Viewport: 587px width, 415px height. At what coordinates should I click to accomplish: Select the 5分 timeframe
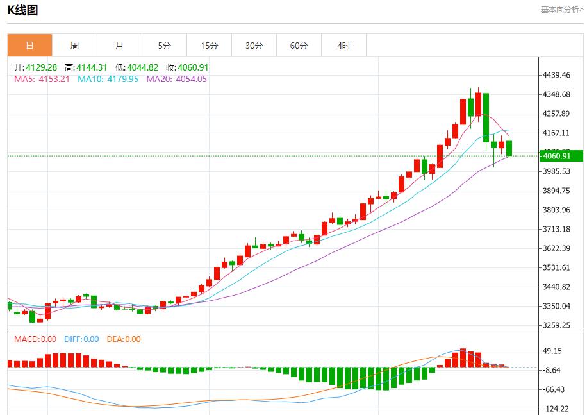[164, 45]
